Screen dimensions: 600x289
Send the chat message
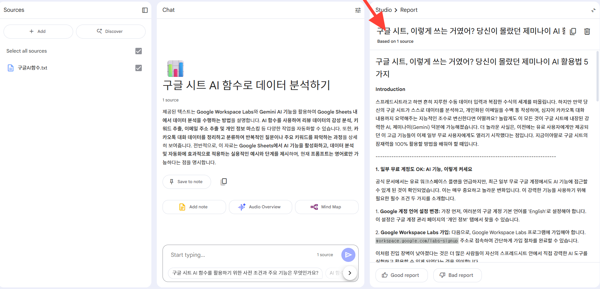coord(348,255)
